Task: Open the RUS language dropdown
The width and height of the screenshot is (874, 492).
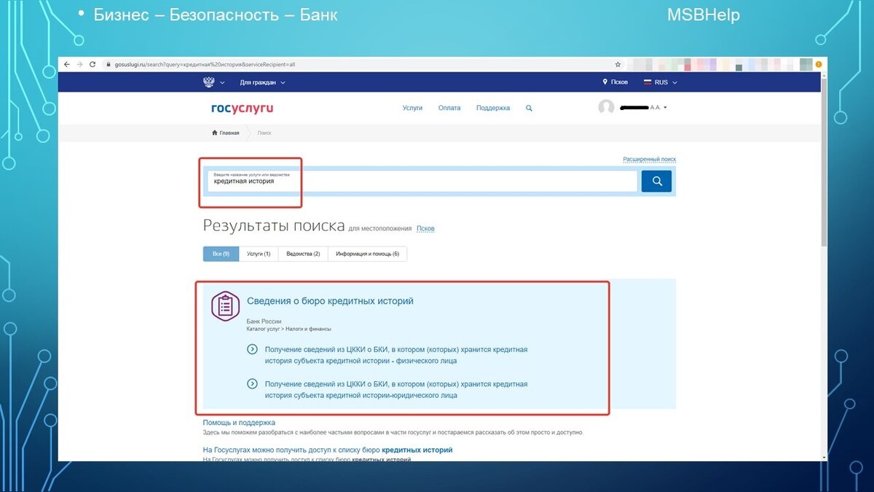Action: (x=660, y=82)
